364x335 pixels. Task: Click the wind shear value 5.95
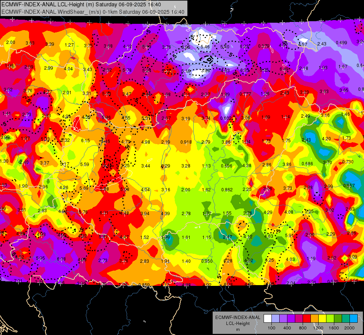tap(41, 258)
